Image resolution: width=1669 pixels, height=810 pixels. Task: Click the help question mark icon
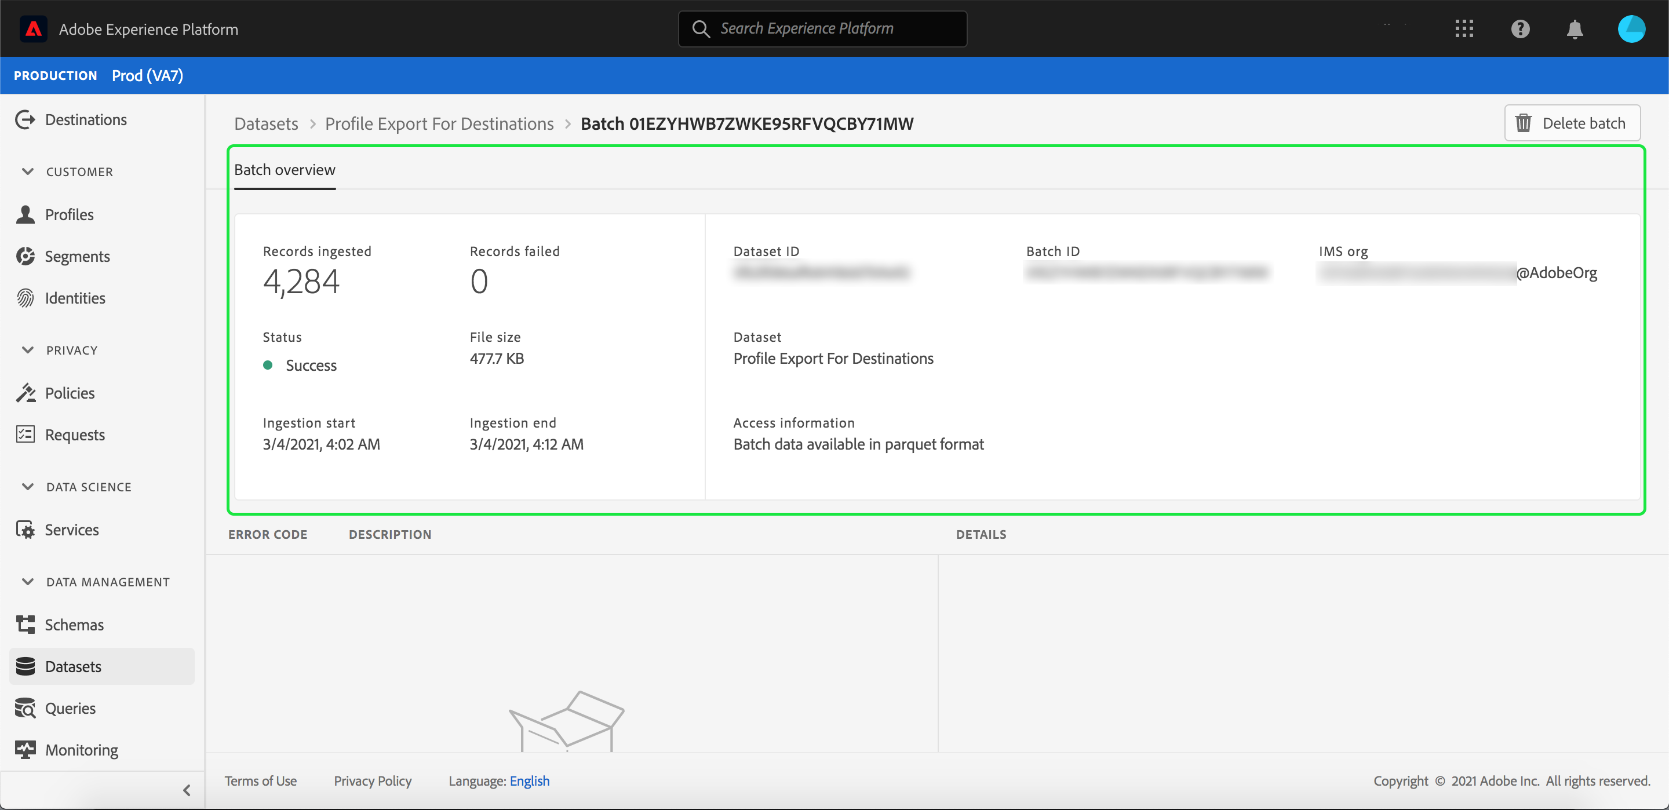coord(1520,29)
